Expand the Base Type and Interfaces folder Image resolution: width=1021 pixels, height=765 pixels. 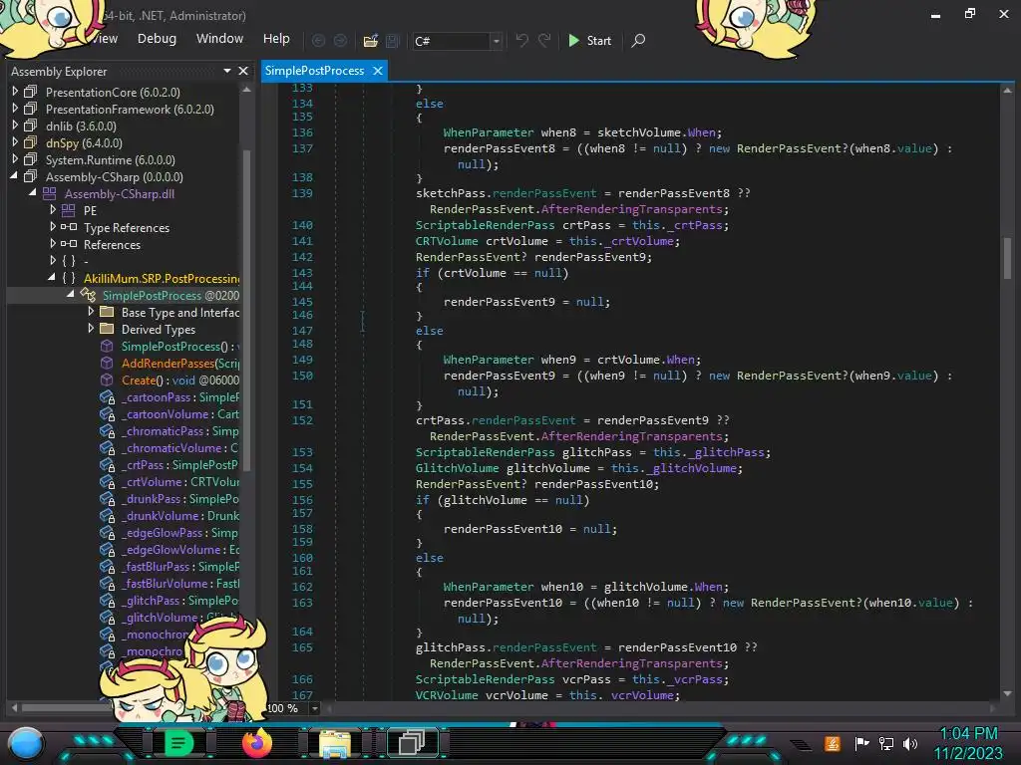click(91, 312)
